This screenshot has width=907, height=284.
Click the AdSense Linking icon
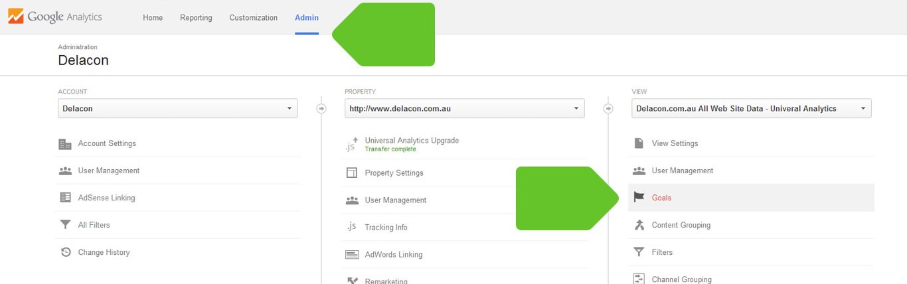point(65,198)
